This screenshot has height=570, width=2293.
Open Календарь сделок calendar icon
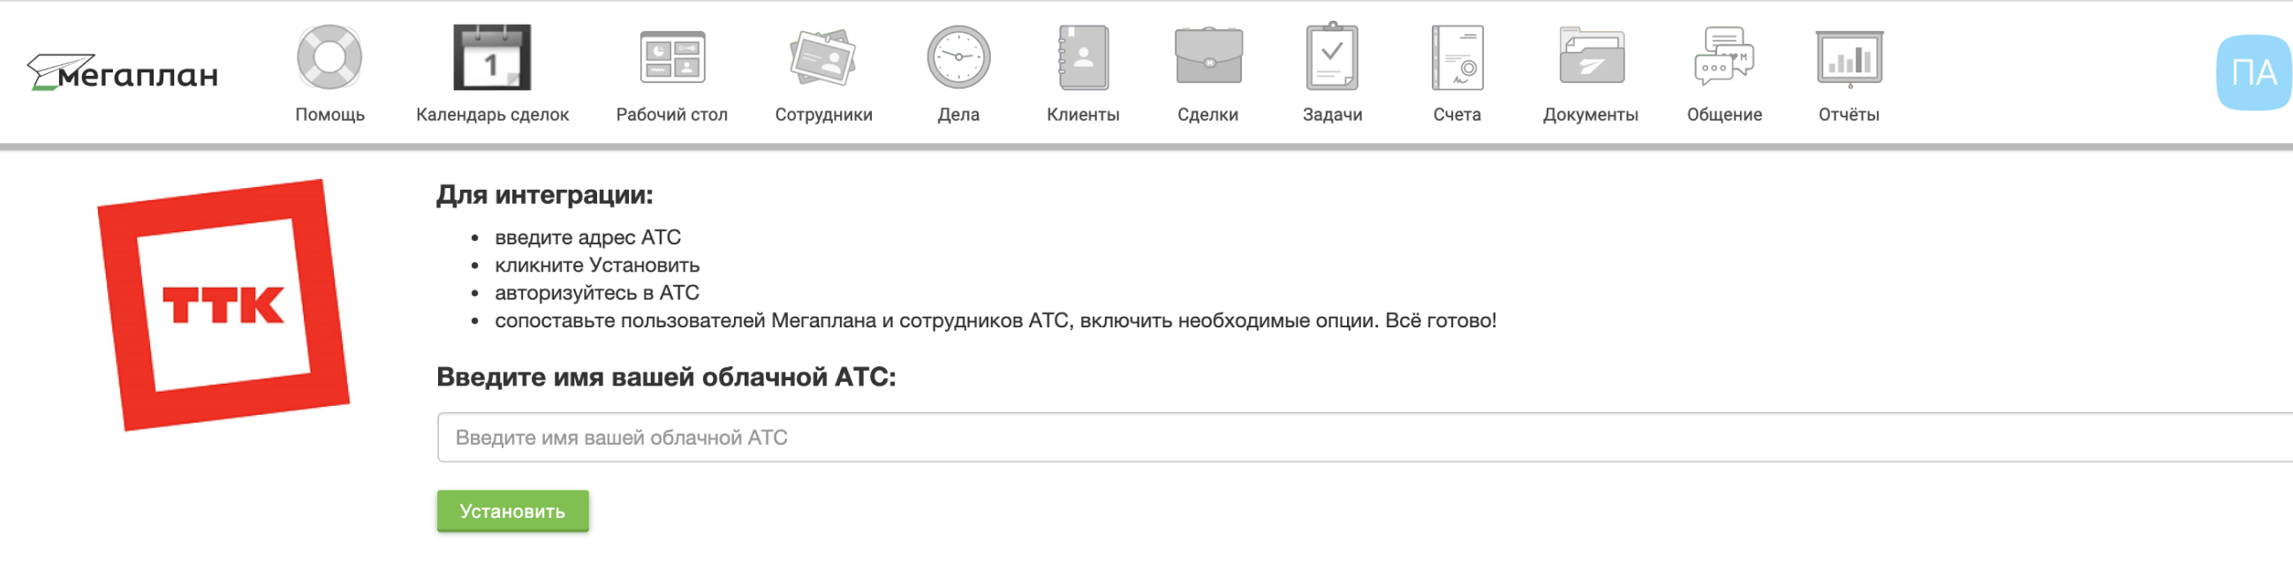(x=491, y=58)
